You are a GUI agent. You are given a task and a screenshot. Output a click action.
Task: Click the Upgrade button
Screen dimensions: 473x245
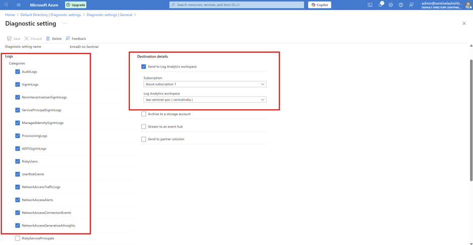(75, 5)
